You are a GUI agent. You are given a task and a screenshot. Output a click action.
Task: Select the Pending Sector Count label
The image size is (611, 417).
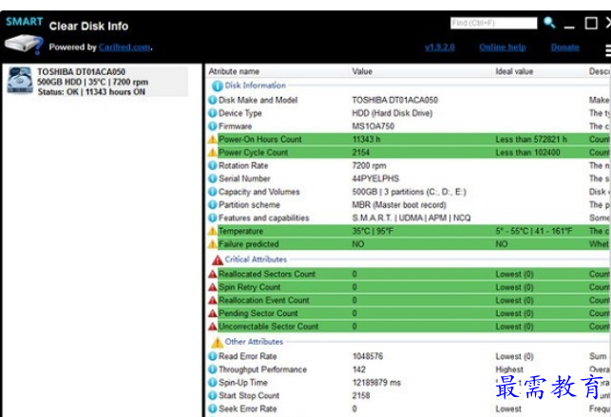point(258,313)
